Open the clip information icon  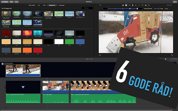tap(149, 5)
